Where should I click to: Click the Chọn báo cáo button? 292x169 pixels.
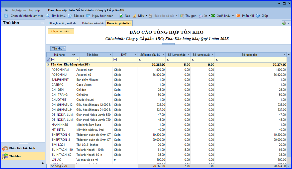point(61,31)
